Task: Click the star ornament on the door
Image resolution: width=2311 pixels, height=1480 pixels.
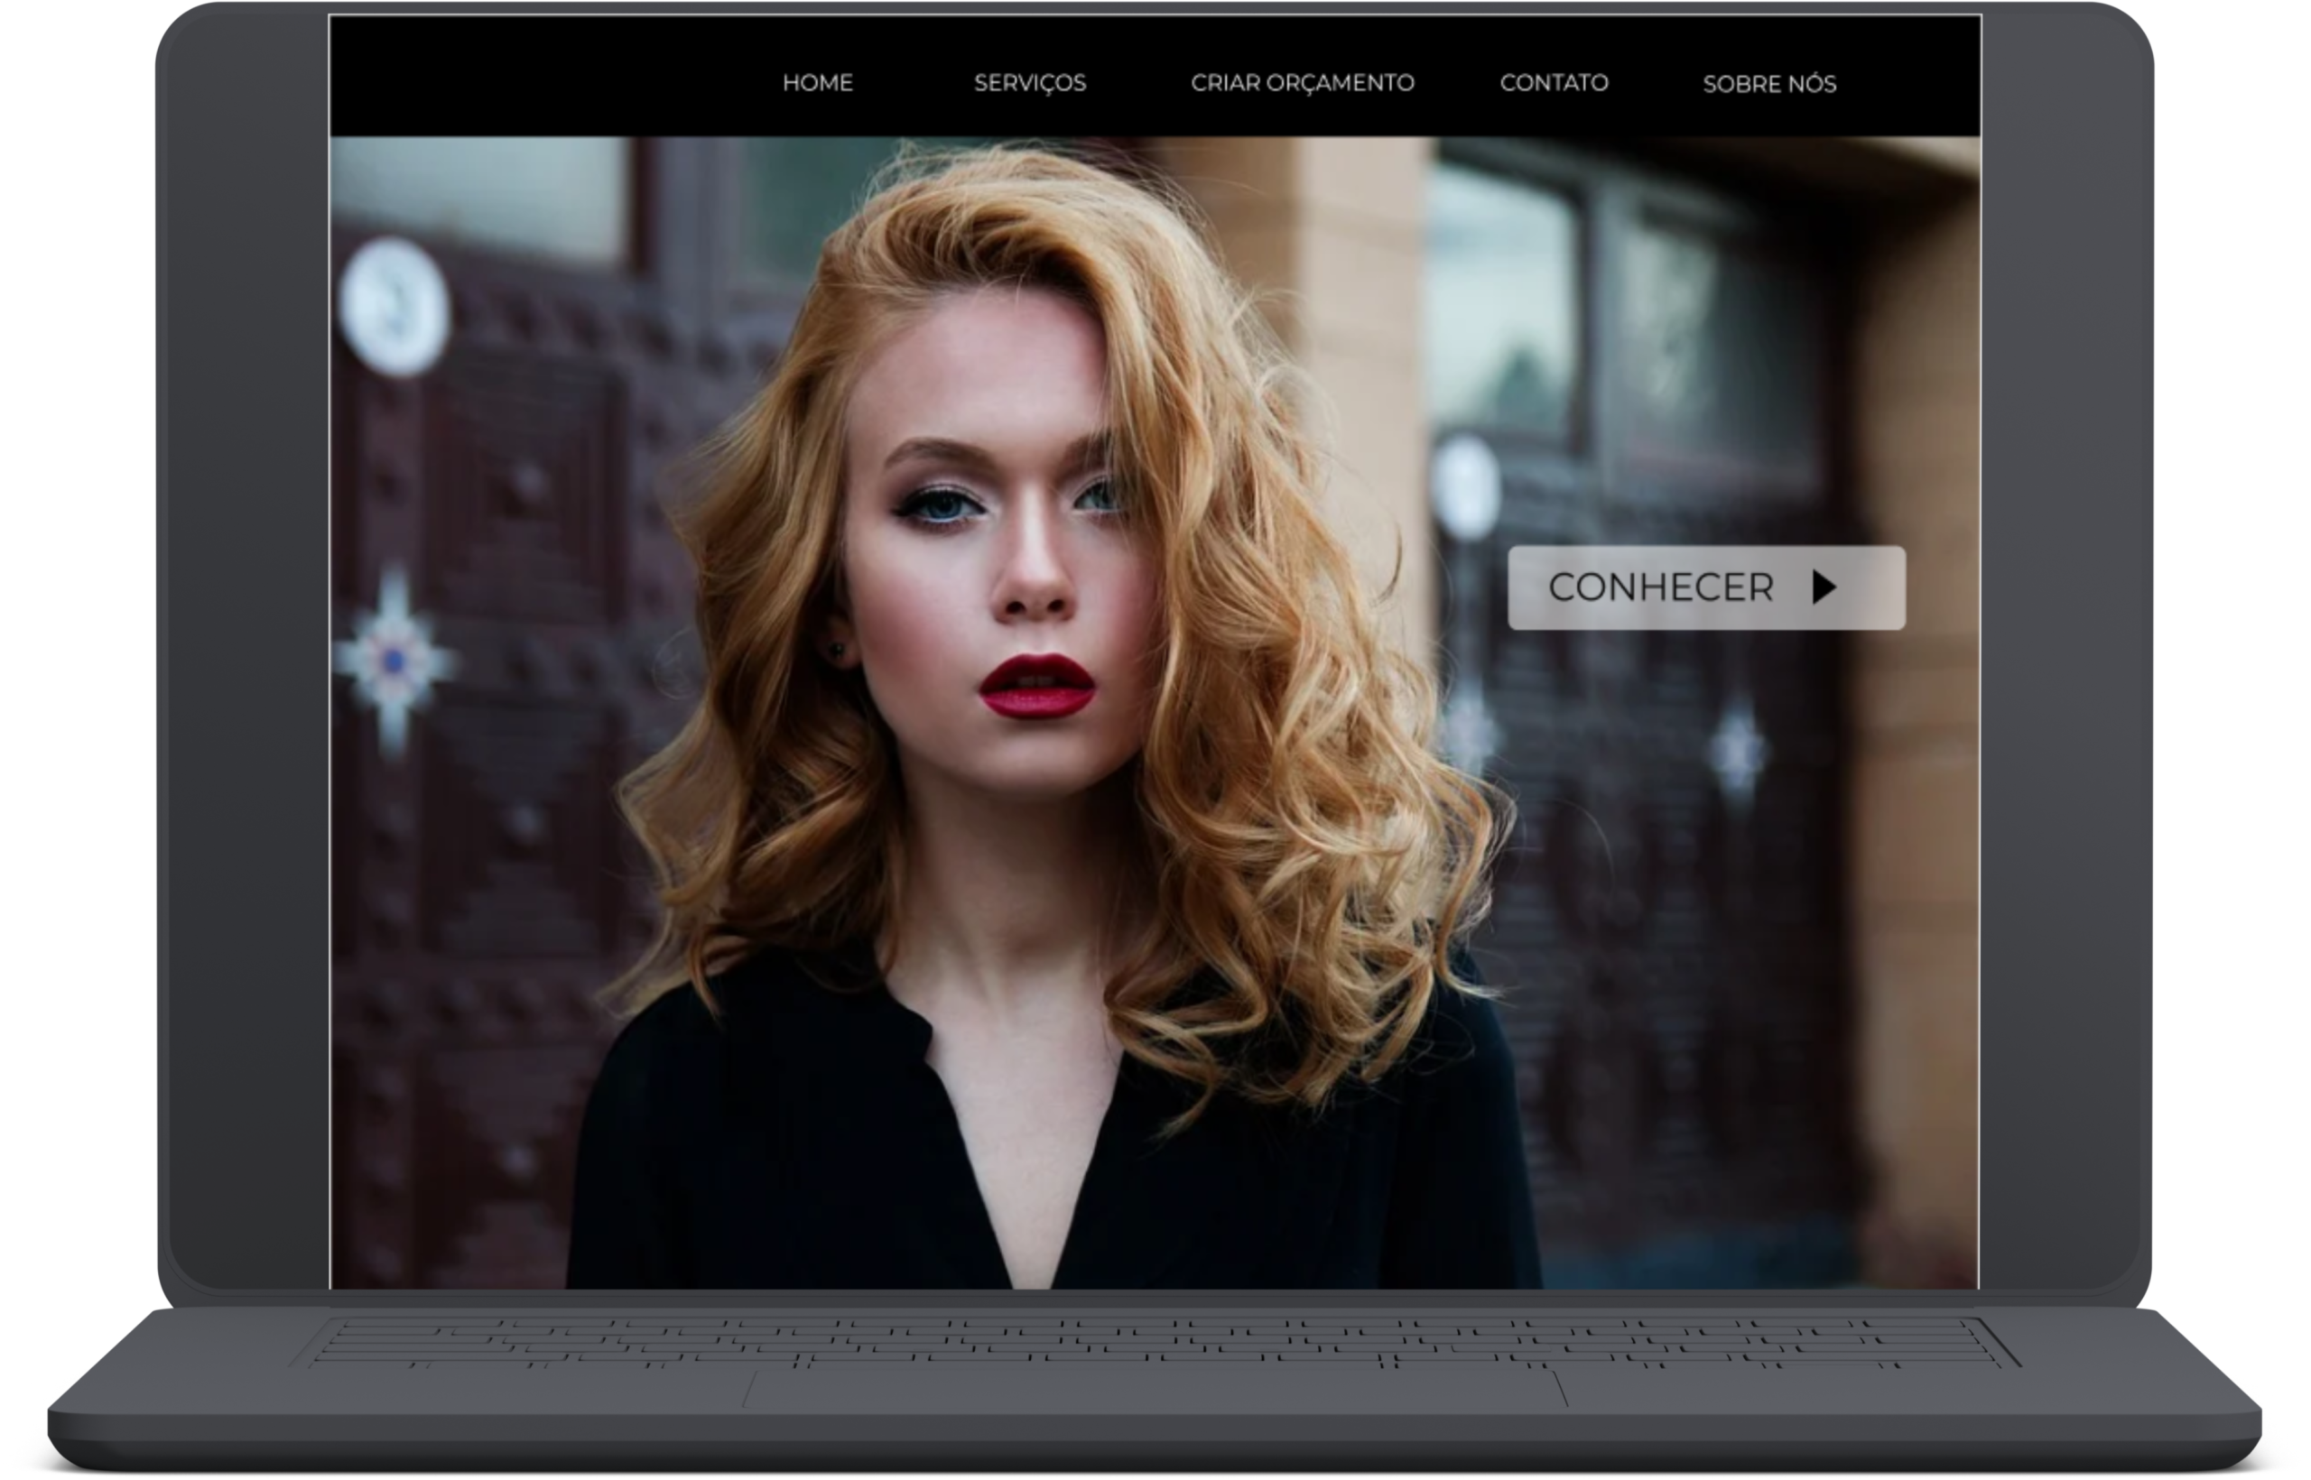Action: click(394, 661)
